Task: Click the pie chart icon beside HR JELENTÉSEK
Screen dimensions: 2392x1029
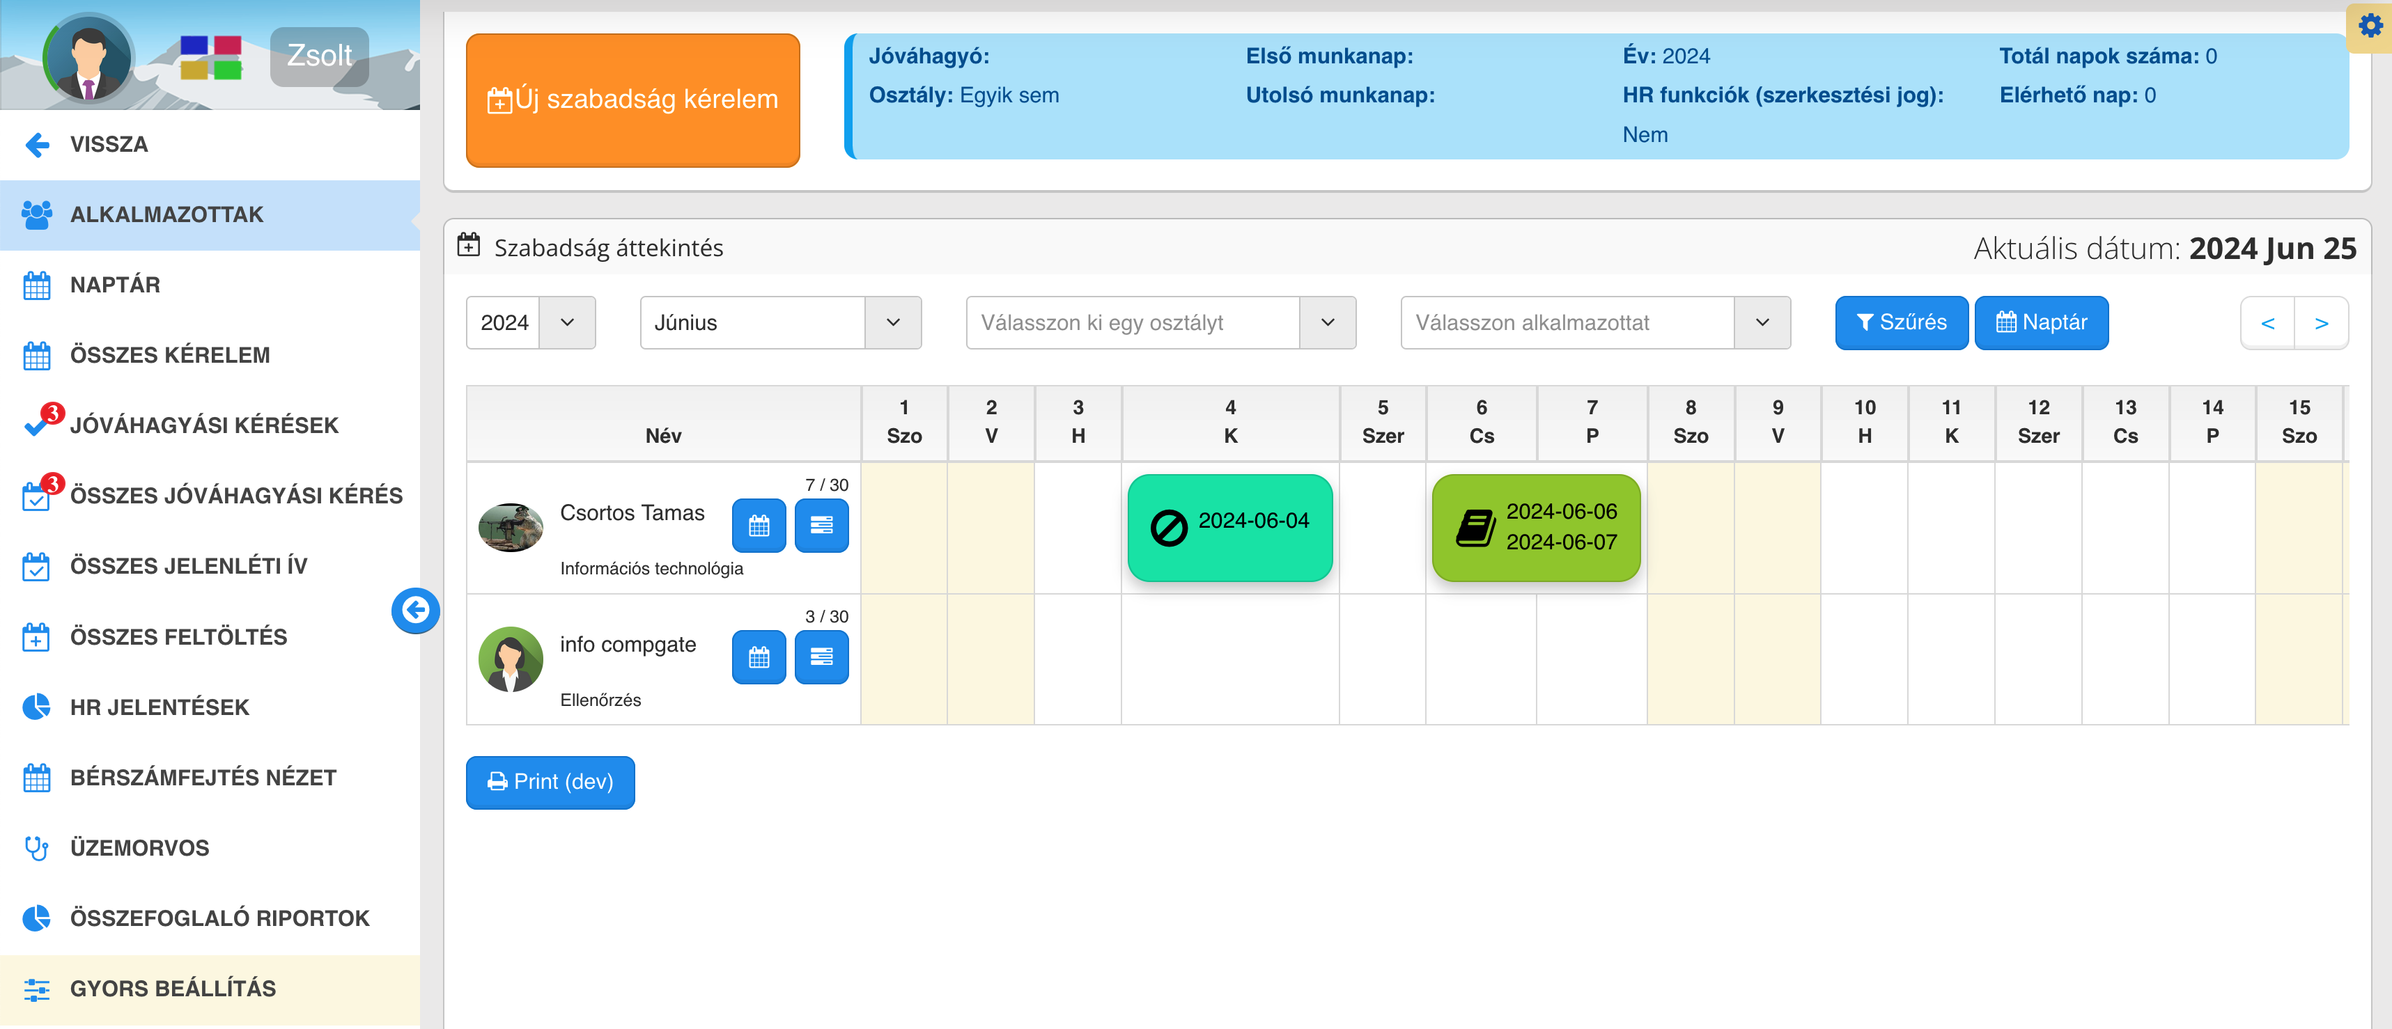Action: [37, 707]
